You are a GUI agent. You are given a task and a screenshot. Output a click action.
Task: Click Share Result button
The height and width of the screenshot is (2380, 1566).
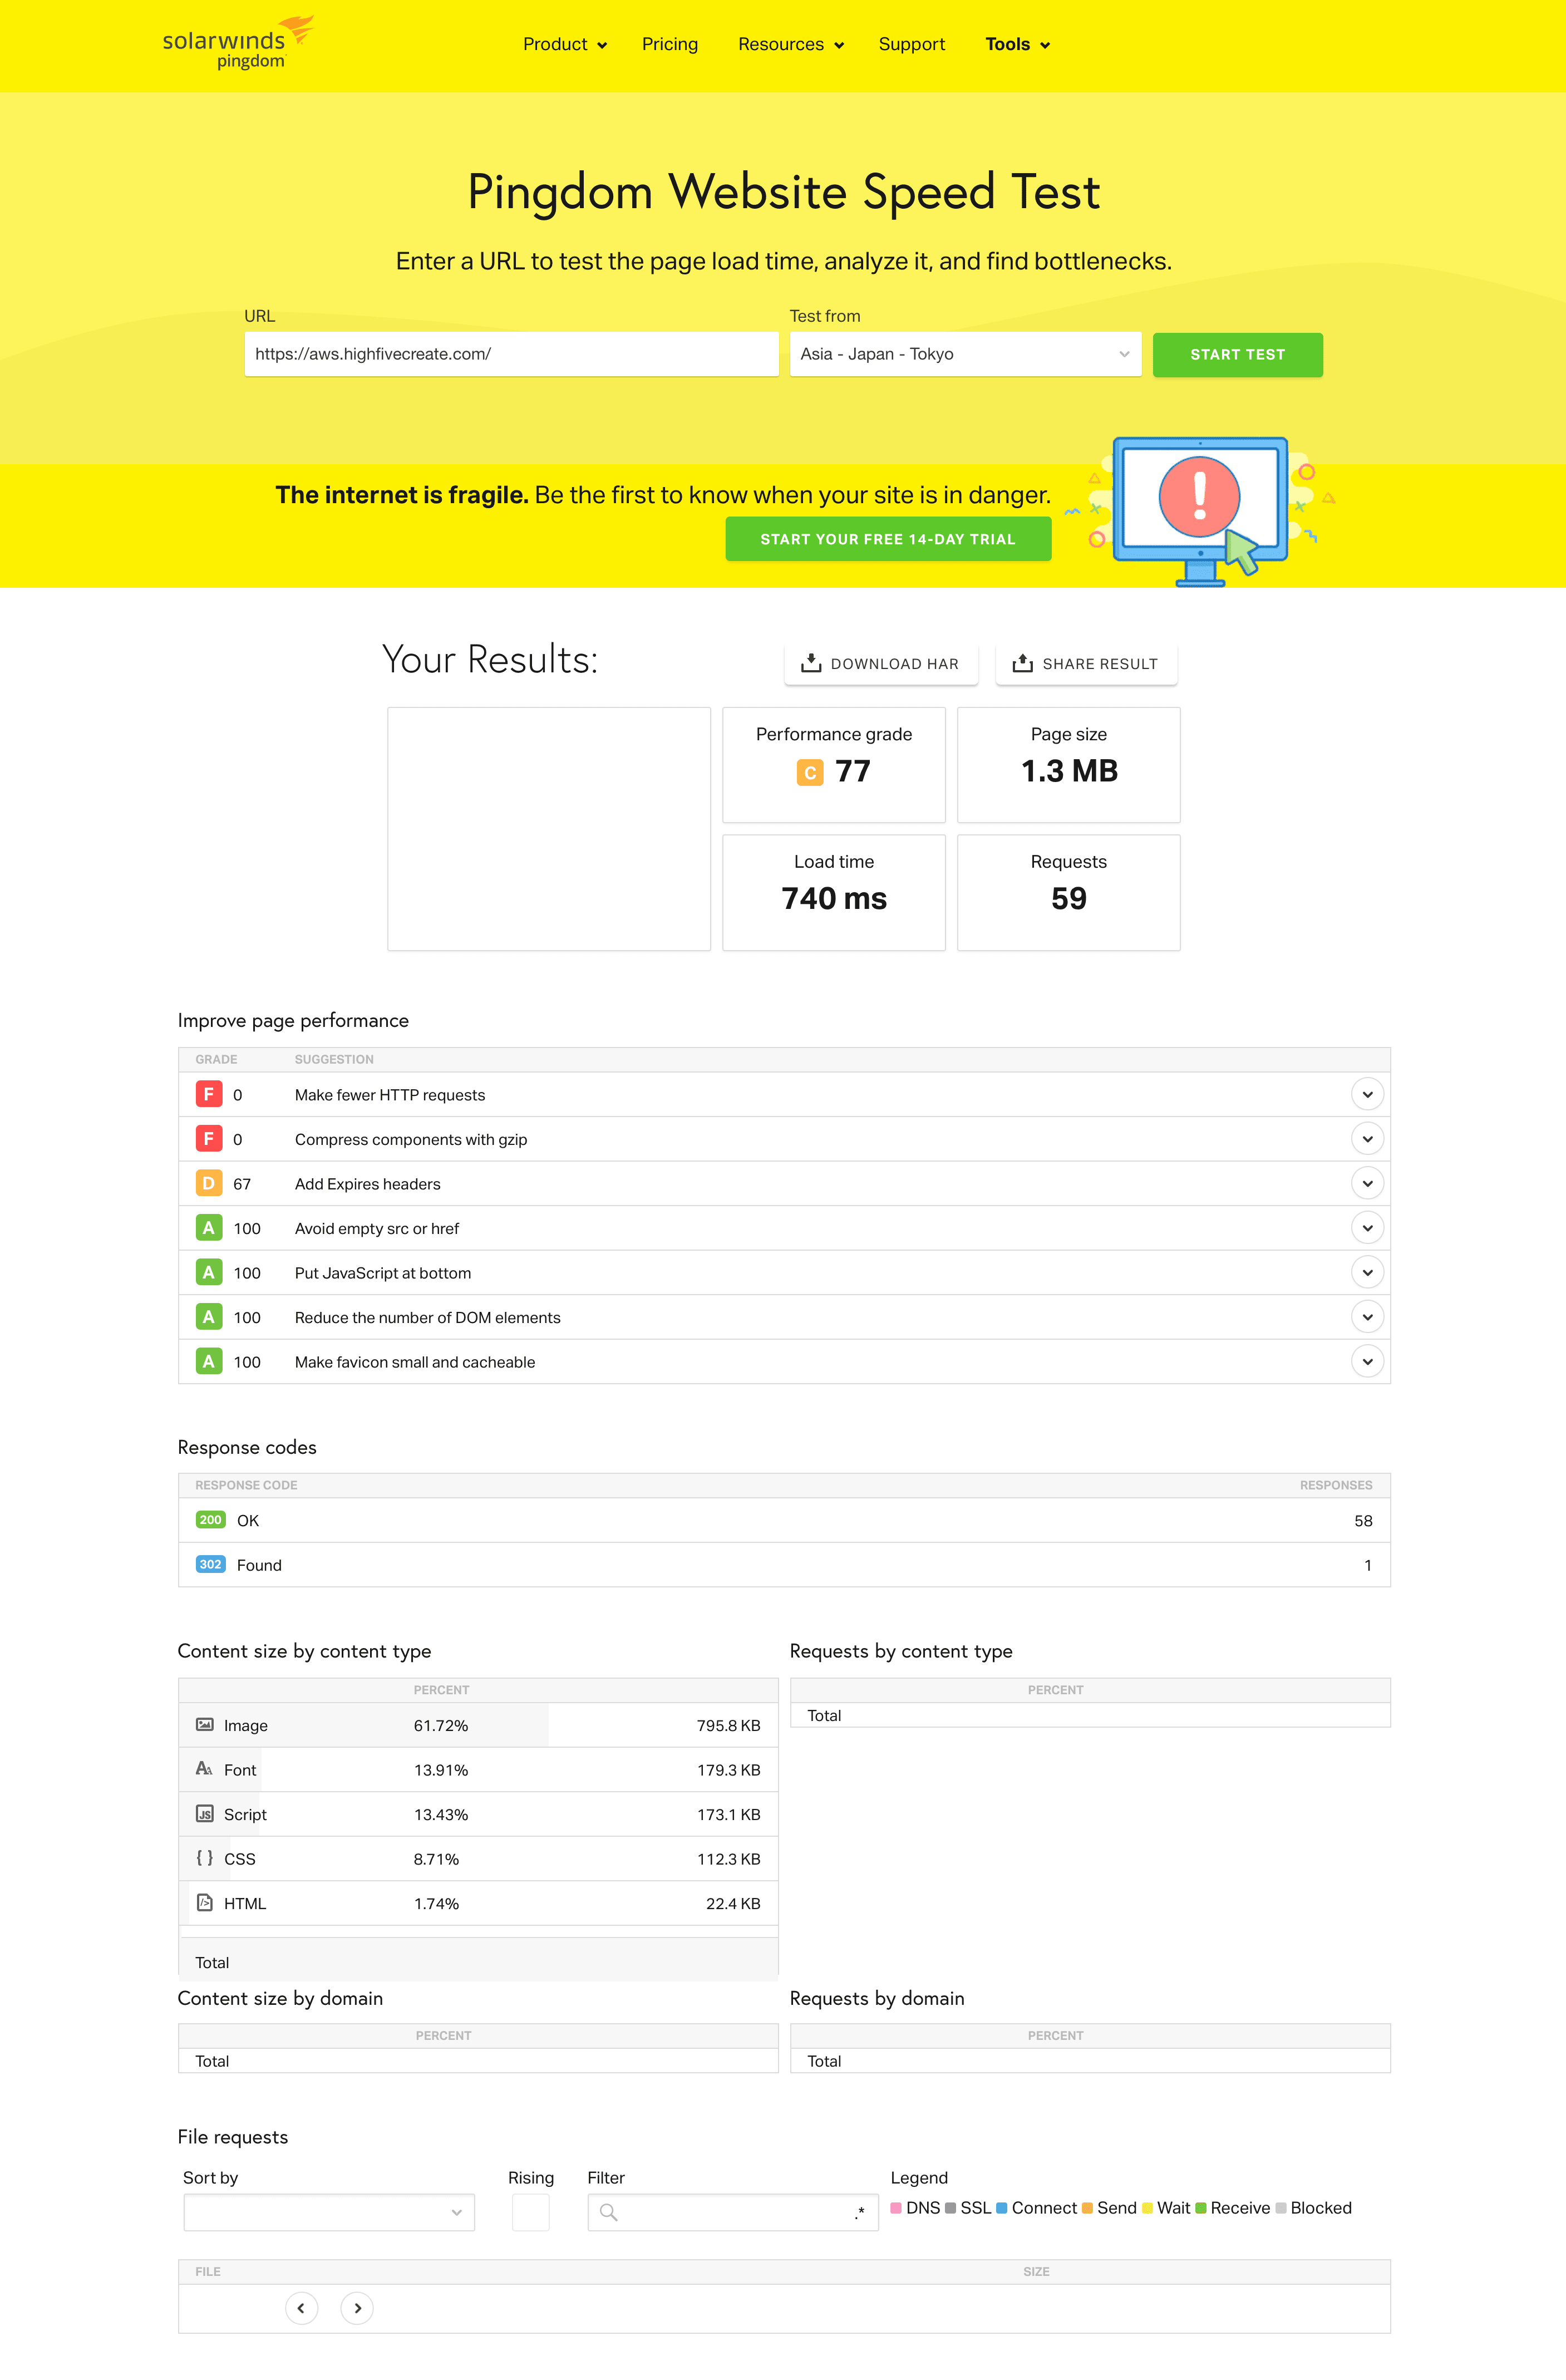1086,664
